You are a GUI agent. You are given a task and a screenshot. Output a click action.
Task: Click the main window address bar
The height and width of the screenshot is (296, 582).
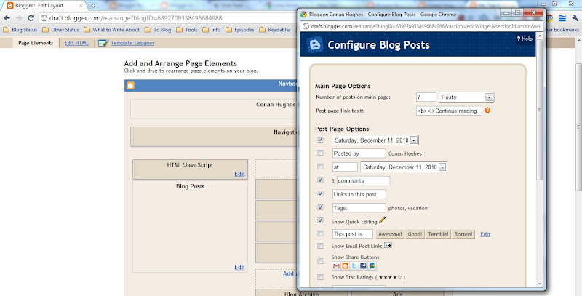click(167, 18)
